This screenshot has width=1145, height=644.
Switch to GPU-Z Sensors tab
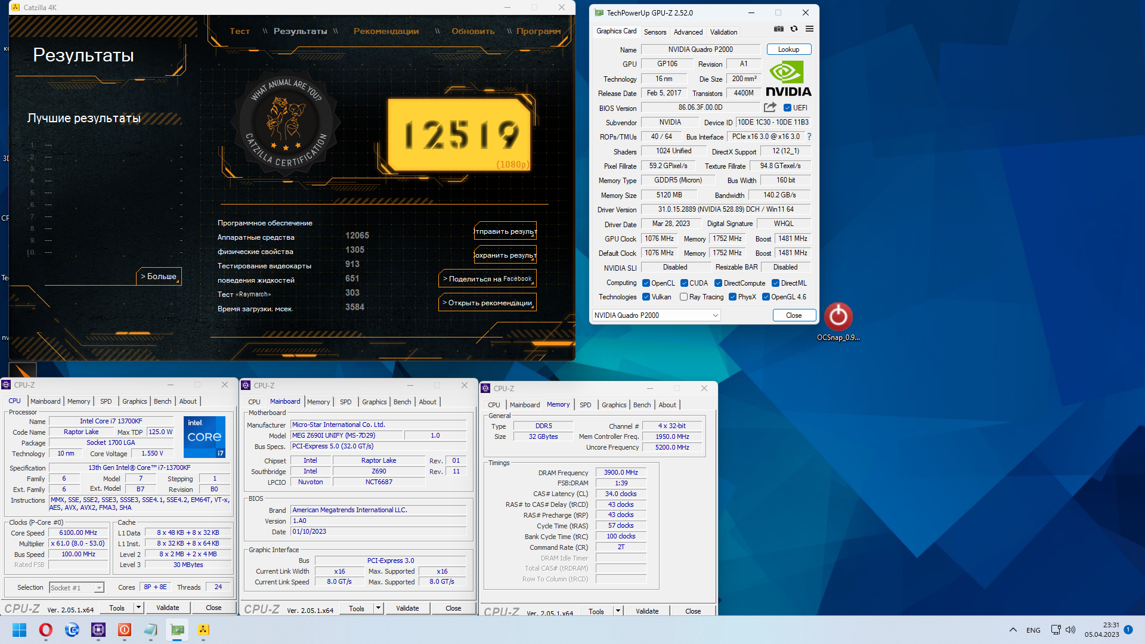(655, 32)
